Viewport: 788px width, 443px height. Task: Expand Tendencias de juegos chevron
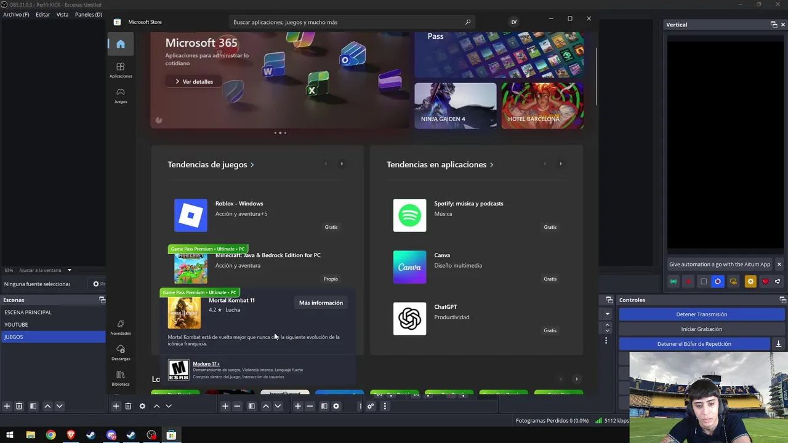252,165
